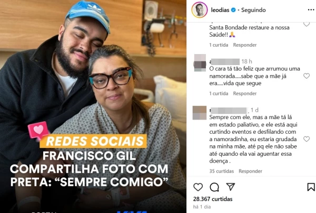This screenshot has height=213, width=316.
Task: Open the three-dots more options menu
Action: (x=311, y=10)
